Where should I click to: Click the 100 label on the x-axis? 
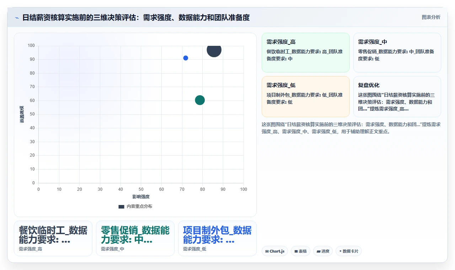243,189
